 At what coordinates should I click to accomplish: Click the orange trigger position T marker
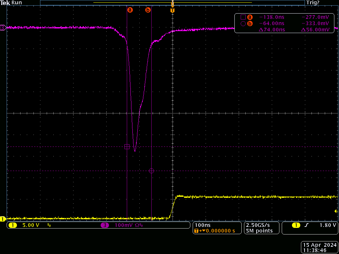[172, 10]
